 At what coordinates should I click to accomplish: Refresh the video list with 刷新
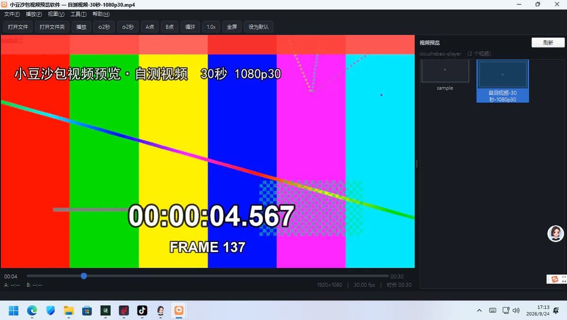click(548, 43)
